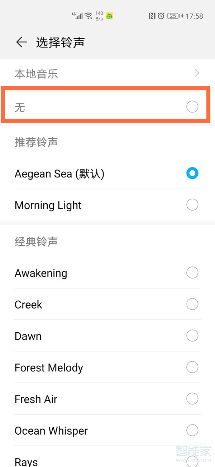The height and width of the screenshot is (467, 215).
Task: Tap the back arrow icon
Action: [21, 42]
